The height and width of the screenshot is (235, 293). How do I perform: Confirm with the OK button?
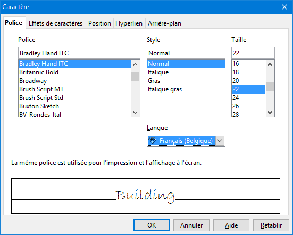(152, 225)
